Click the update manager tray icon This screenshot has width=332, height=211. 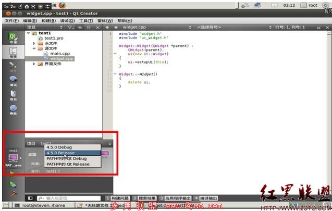tap(245, 6)
